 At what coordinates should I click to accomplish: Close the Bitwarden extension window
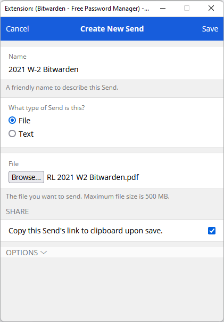[211, 8]
